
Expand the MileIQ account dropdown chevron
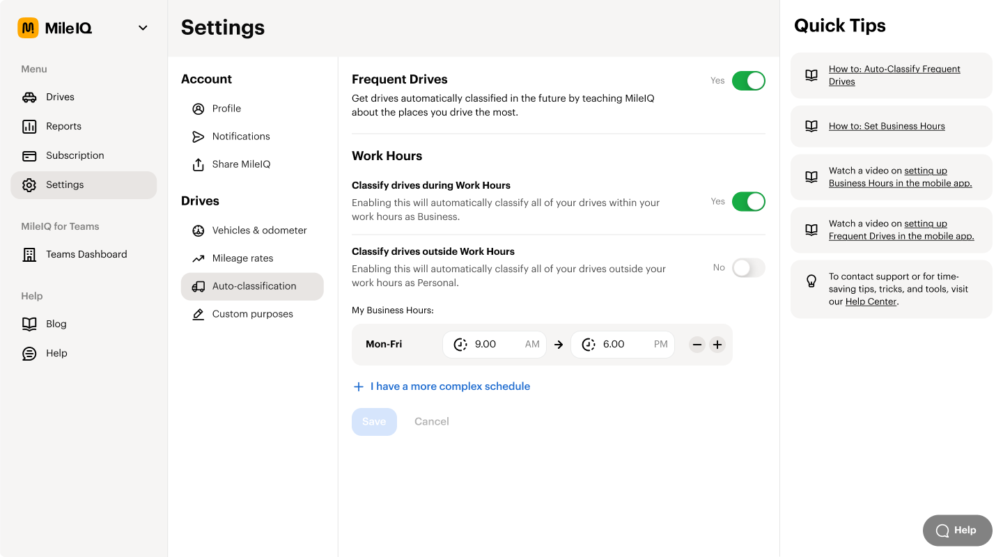[142, 28]
